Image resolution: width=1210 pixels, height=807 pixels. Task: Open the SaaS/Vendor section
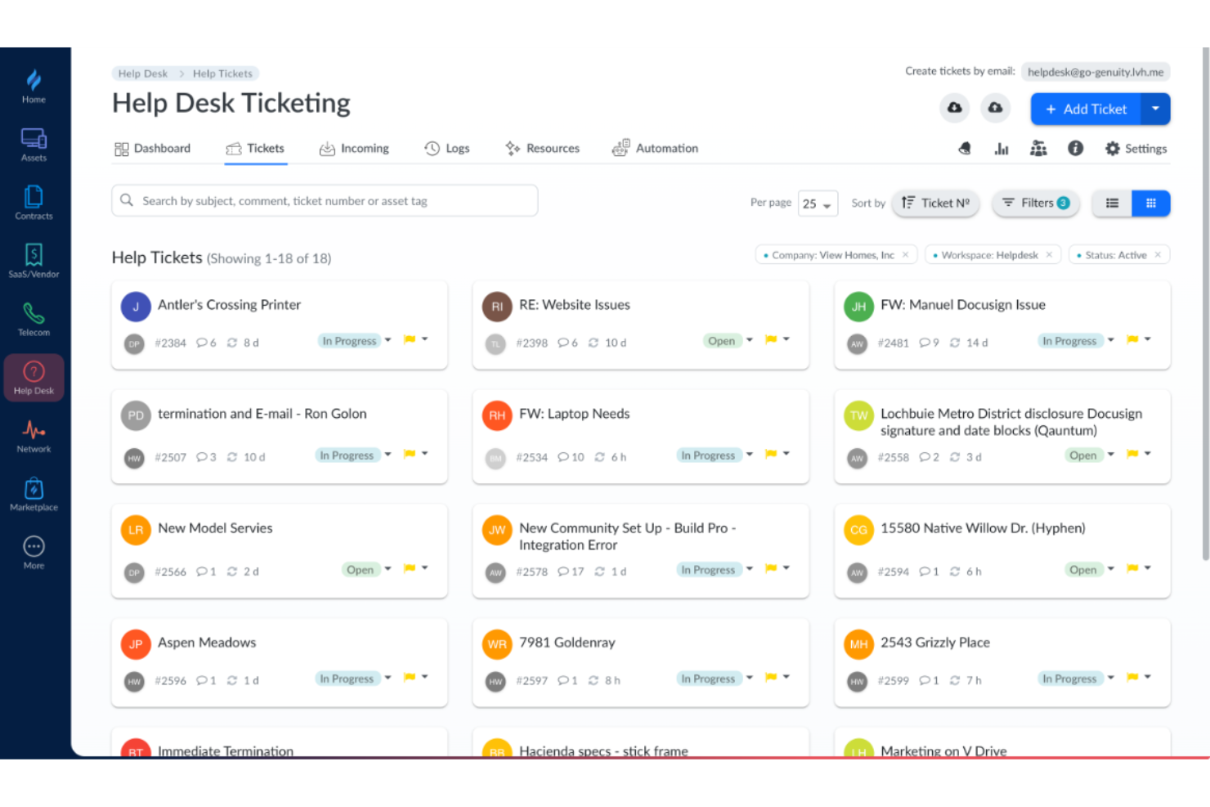pyautogui.click(x=34, y=260)
